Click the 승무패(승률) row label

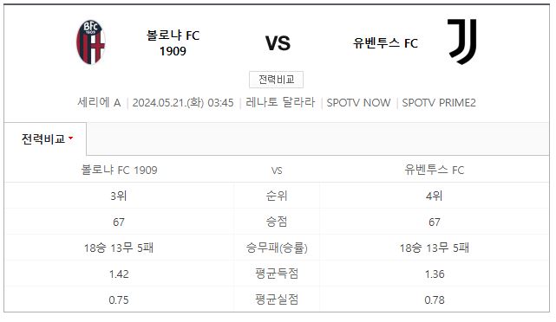[x=277, y=248]
